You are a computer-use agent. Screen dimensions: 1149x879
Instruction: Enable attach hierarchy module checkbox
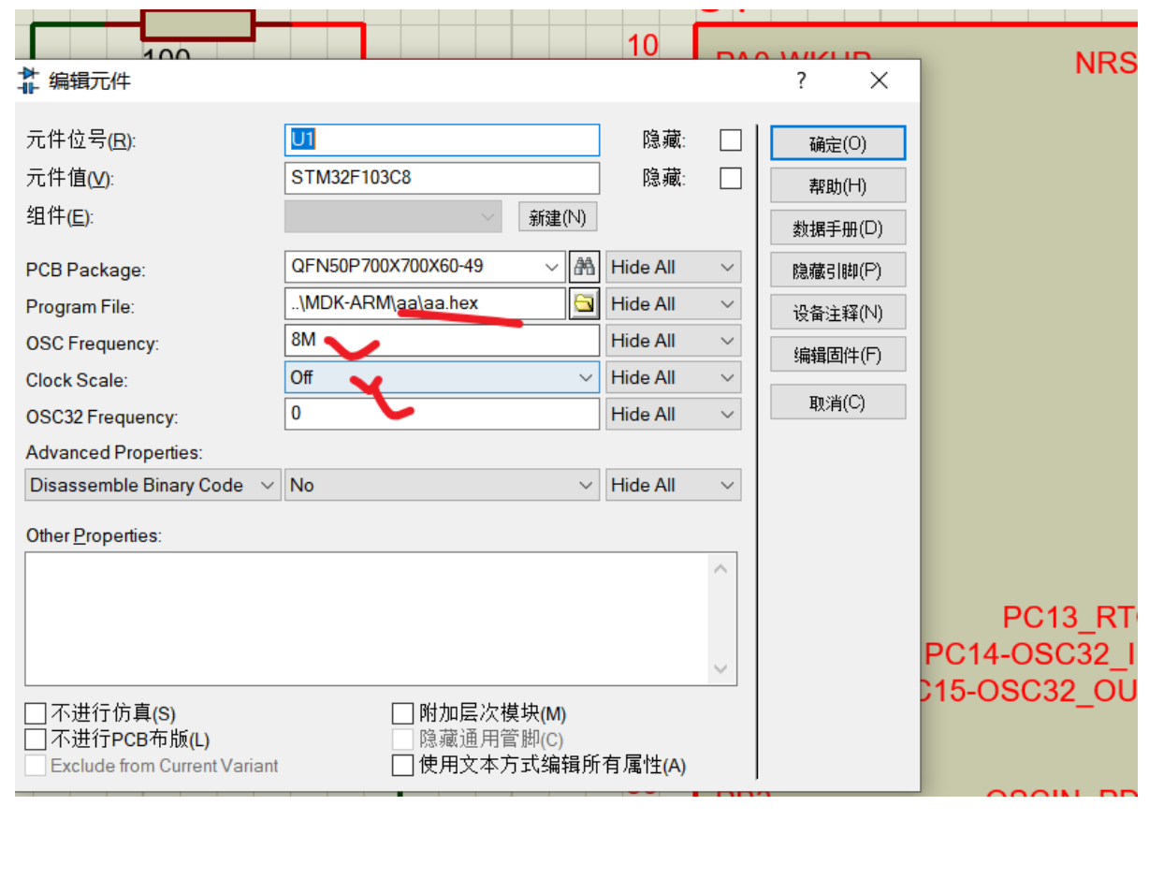pos(402,714)
